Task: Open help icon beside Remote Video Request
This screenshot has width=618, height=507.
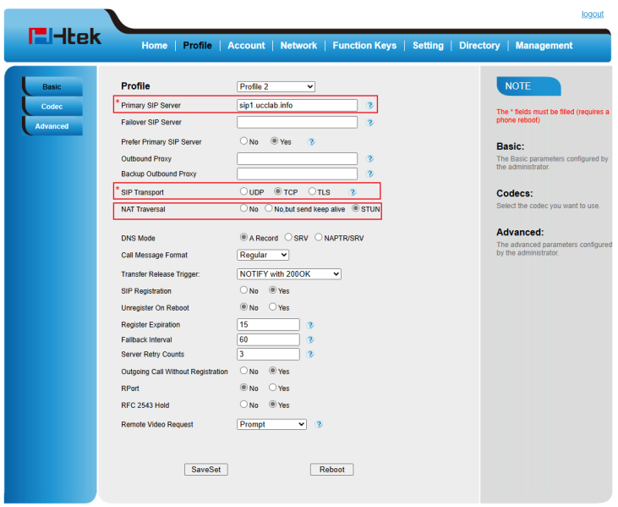Action: pos(319,425)
